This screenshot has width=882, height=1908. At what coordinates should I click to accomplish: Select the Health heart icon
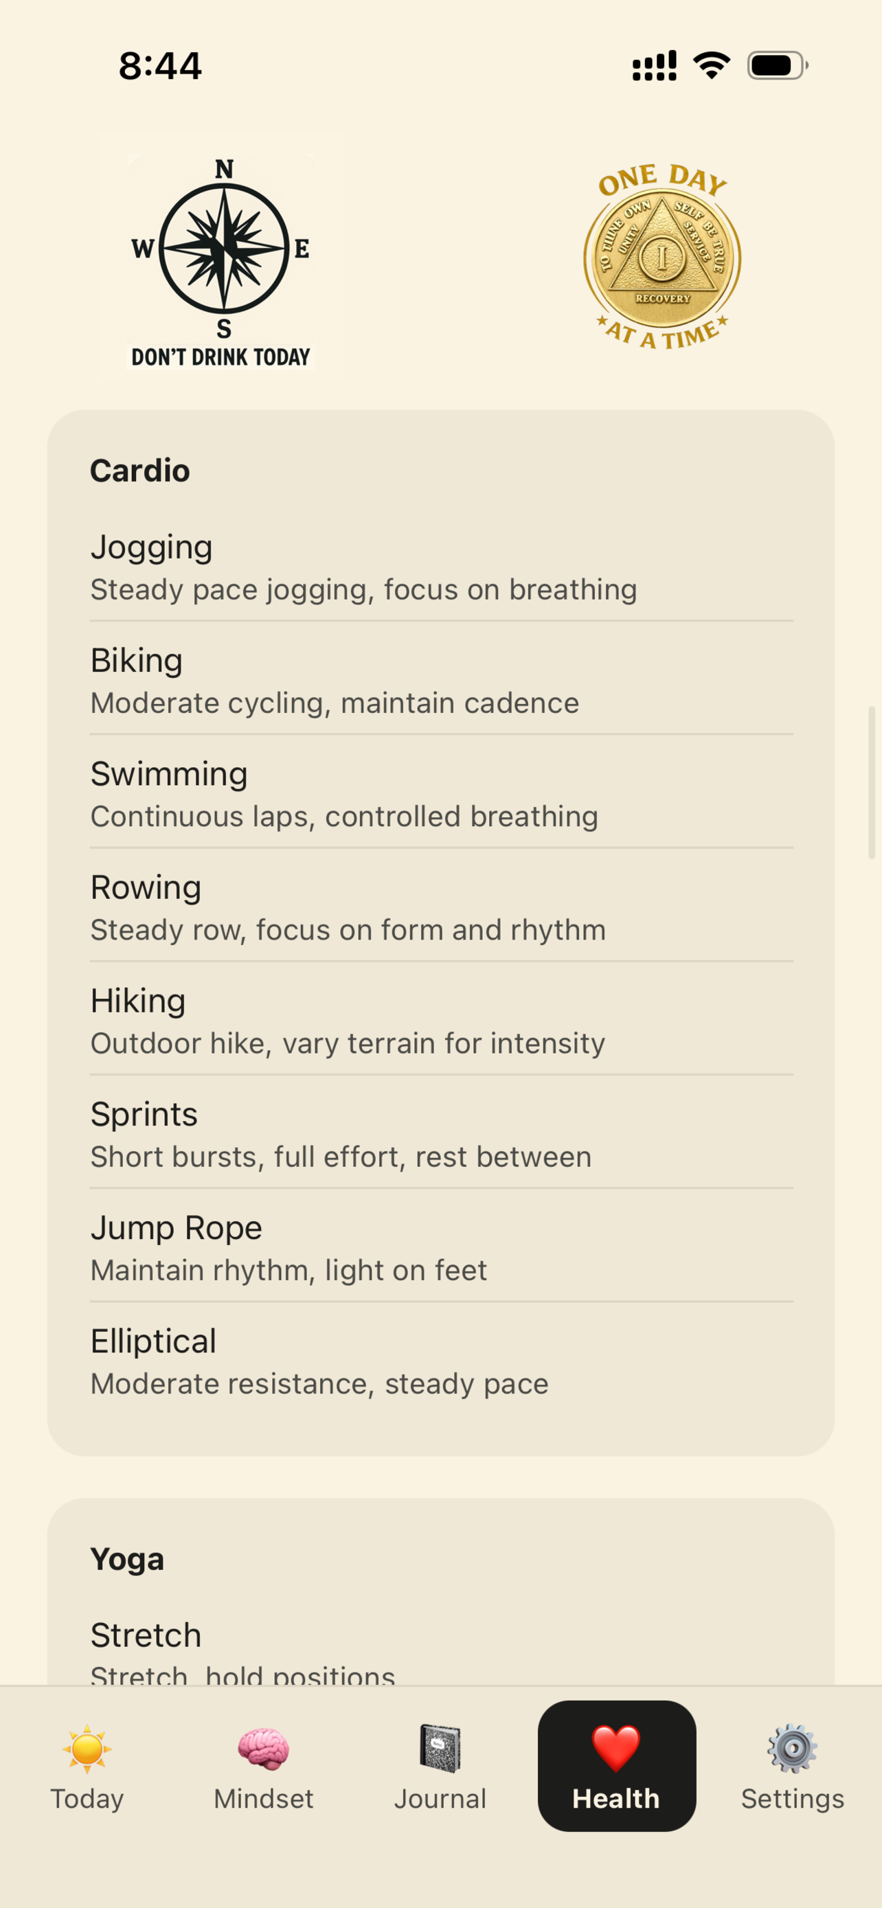(616, 1749)
